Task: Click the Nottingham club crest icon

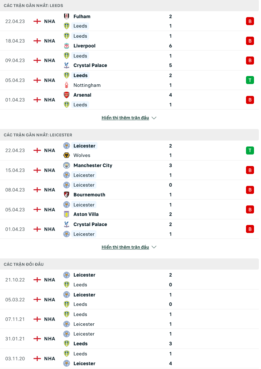Action: [66, 85]
